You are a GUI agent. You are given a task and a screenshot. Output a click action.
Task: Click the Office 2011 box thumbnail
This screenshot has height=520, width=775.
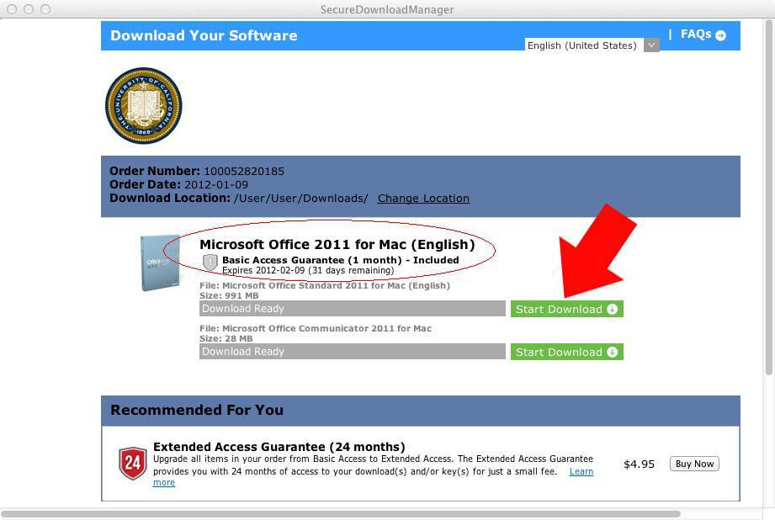(161, 263)
